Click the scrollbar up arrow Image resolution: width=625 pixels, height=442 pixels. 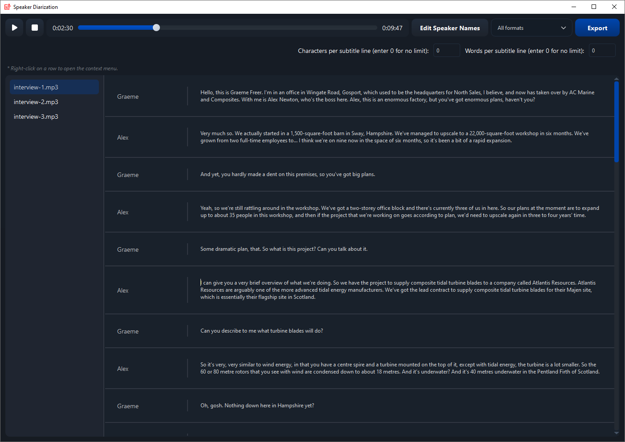(617, 79)
